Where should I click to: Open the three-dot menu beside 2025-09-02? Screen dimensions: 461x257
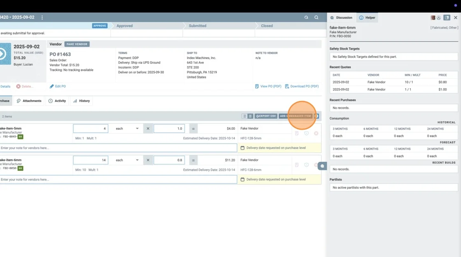point(42,18)
